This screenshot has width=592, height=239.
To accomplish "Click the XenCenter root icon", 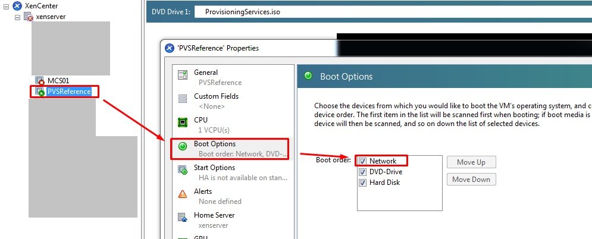I will tap(17, 6).
